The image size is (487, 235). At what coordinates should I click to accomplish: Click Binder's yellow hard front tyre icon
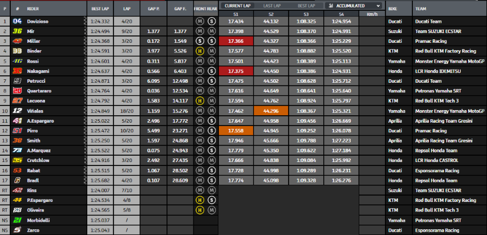tap(200, 51)
